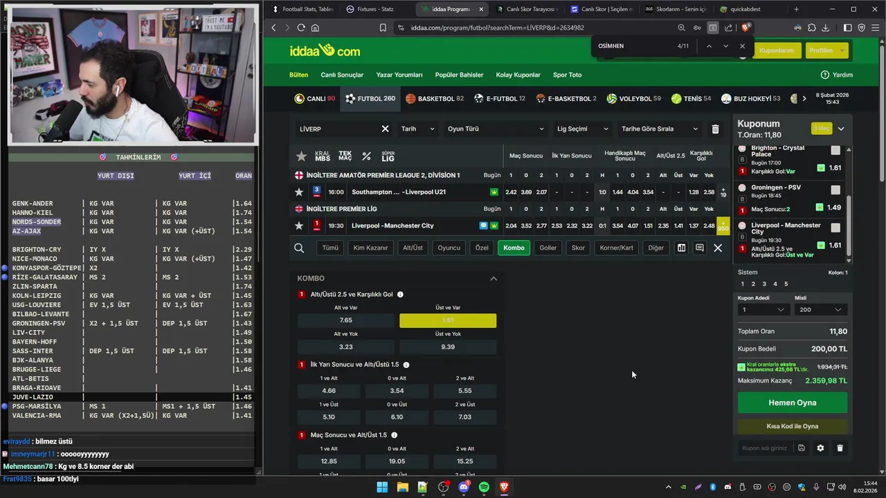Collapse the Kuponum panel chevron

[x=840, y=129]
